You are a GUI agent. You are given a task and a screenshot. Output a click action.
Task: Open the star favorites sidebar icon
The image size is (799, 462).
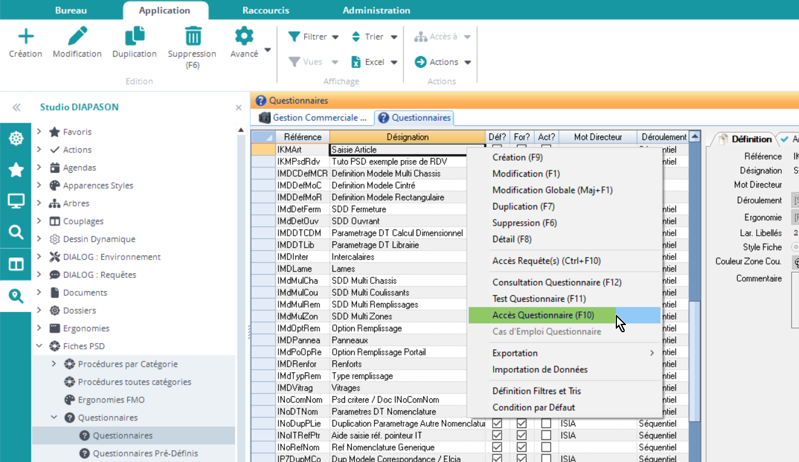point(15,170)
